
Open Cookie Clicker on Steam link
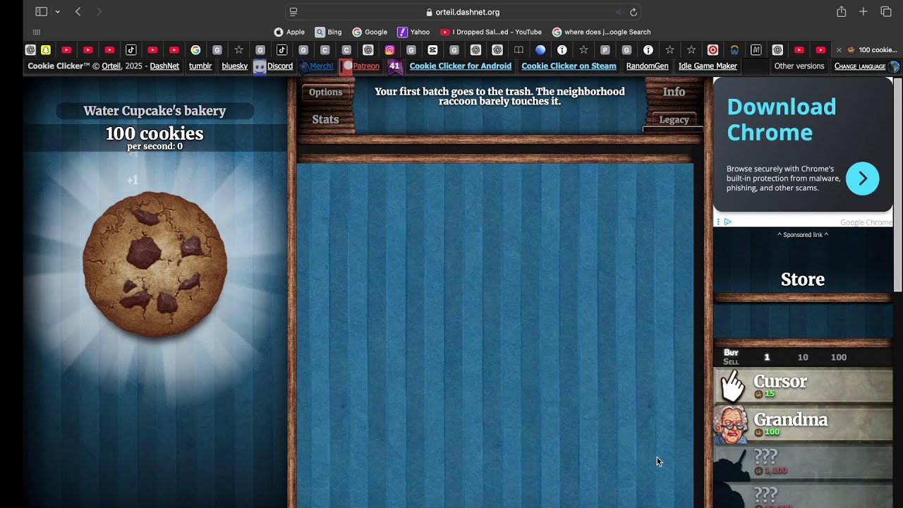tap(569, 66)
